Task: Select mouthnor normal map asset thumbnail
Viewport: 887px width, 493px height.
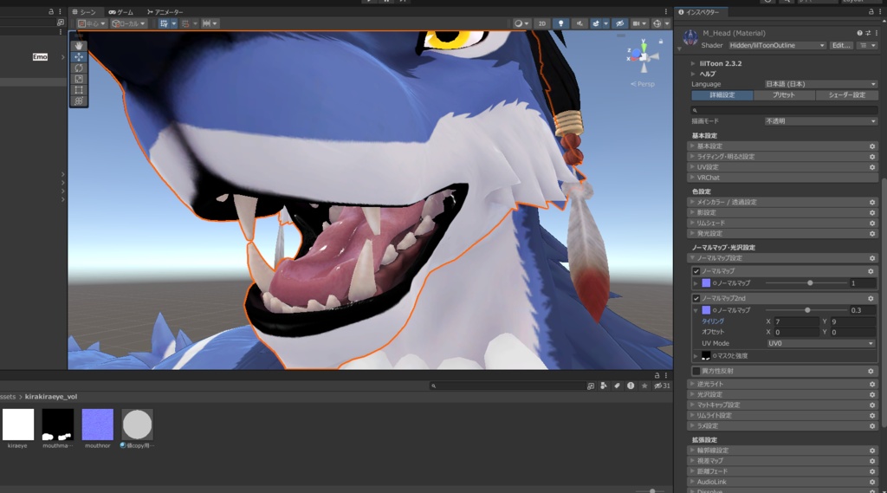Action: tap(97, 425)
